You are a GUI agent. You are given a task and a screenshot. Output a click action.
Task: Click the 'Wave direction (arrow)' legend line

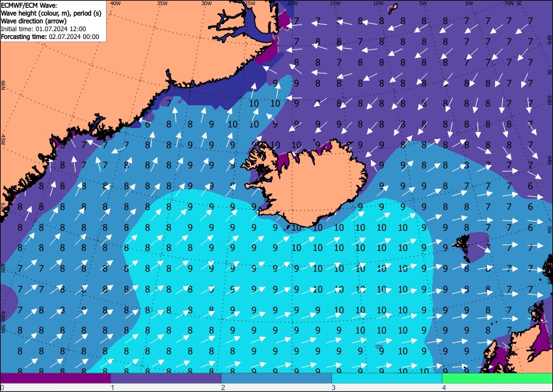pos(34,21)
